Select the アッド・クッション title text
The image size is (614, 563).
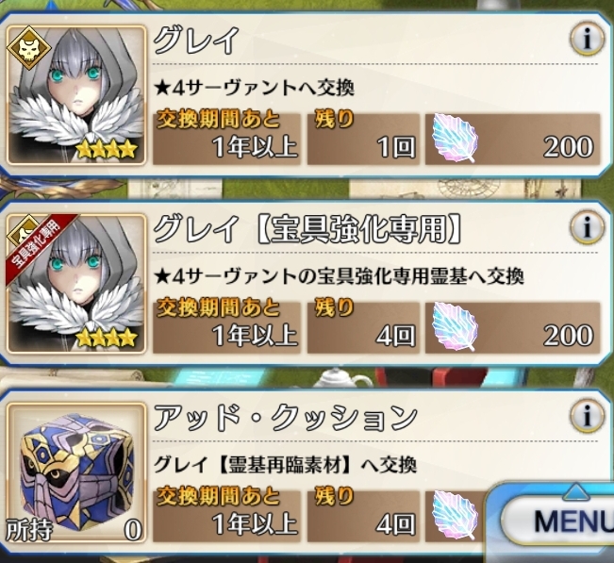pyautogui.click(x=286, y=418)
